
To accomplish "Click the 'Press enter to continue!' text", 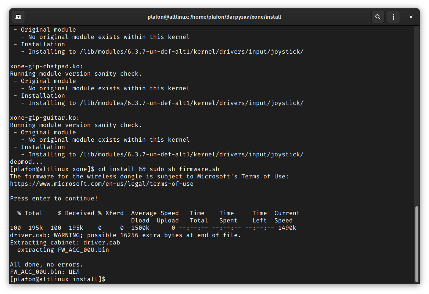I will coord(54,199).
